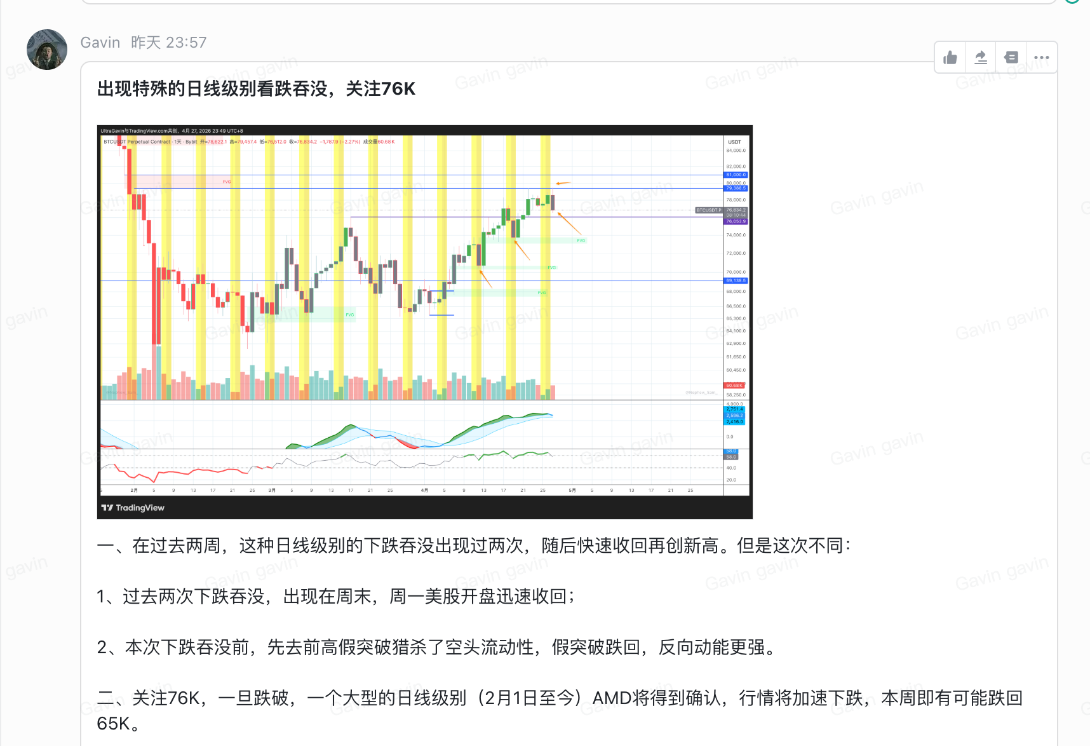Like Gavin's message with the thumbs-up icon
The height and width of the screenshot is (746, 1090).
click(x=950, y=58)
